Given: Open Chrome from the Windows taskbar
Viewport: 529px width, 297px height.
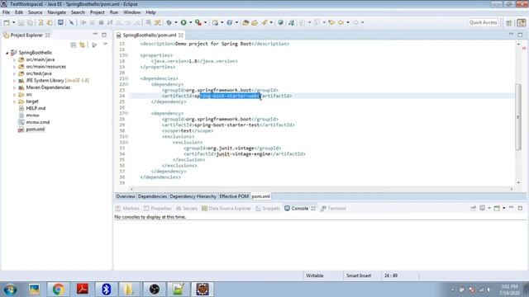Looking at the screenshot, I should point(58,290).
